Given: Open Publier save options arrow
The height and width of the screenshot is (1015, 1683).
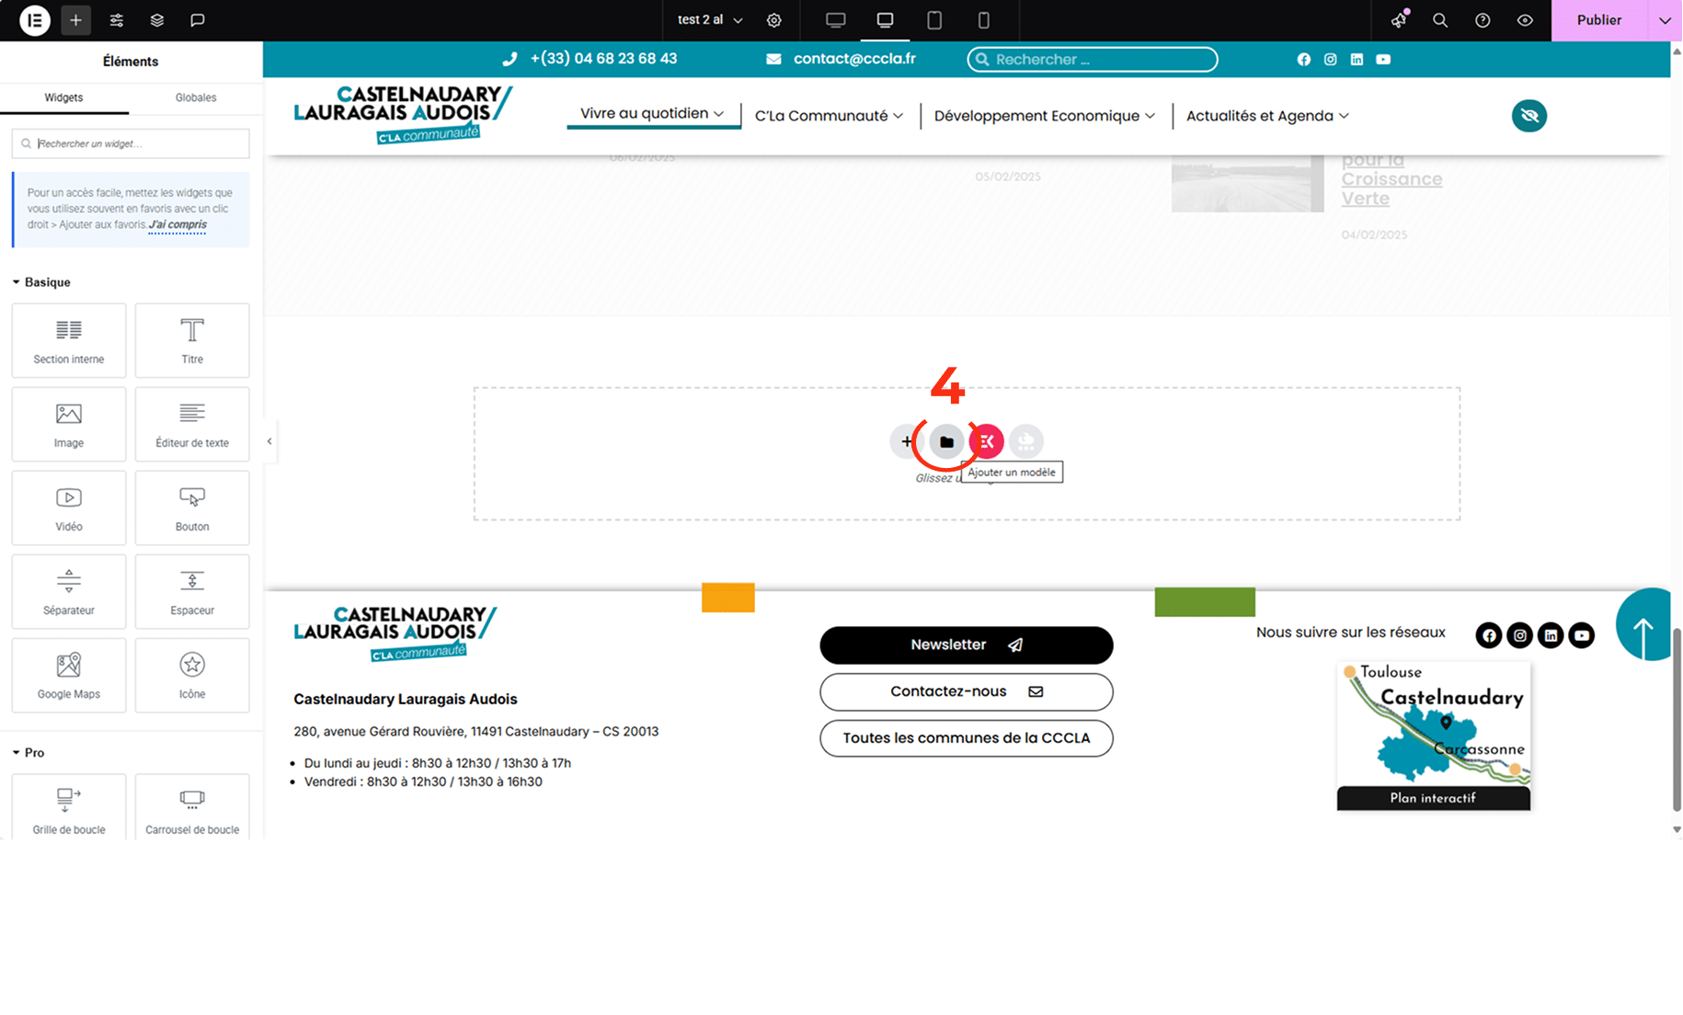Looking at the screenshot, I should [1665, 20].
